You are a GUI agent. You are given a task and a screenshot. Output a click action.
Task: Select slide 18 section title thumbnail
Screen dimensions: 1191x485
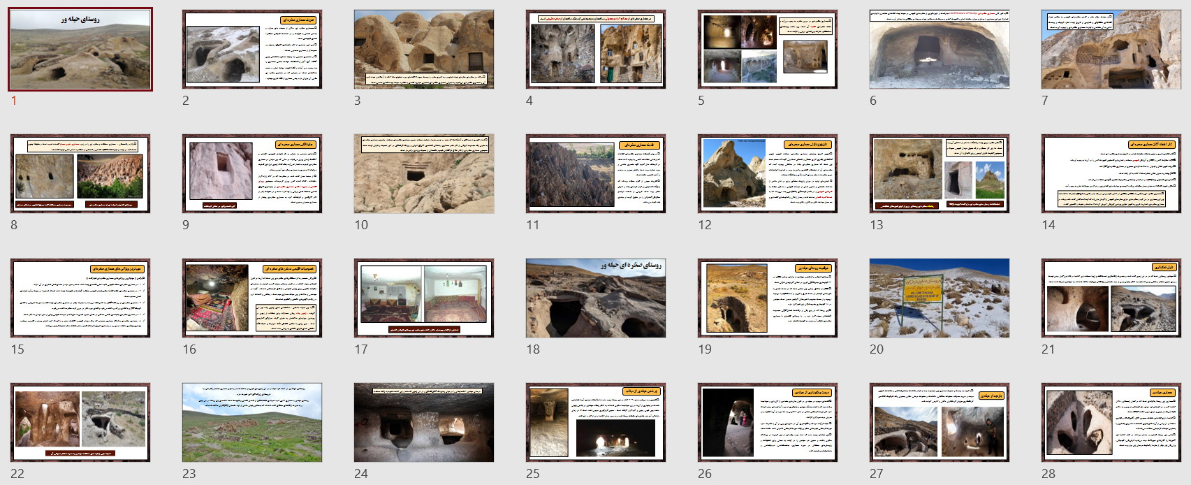pyautogui.click(x=596, y=298)
